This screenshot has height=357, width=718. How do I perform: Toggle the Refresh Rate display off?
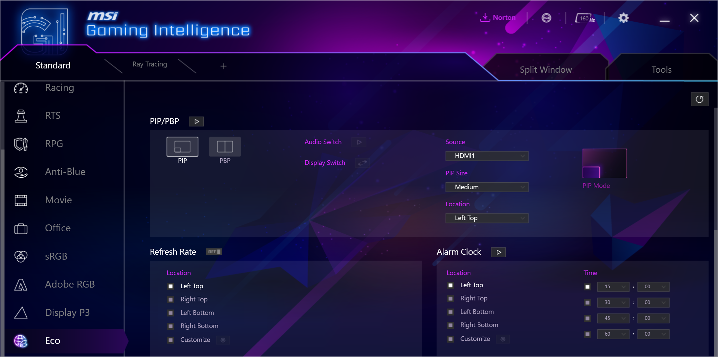pos(214,251)
